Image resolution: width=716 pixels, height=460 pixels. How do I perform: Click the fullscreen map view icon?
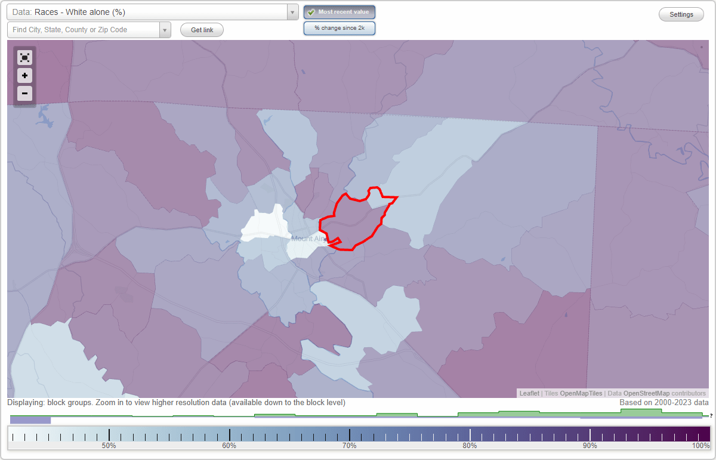[24, 57]
